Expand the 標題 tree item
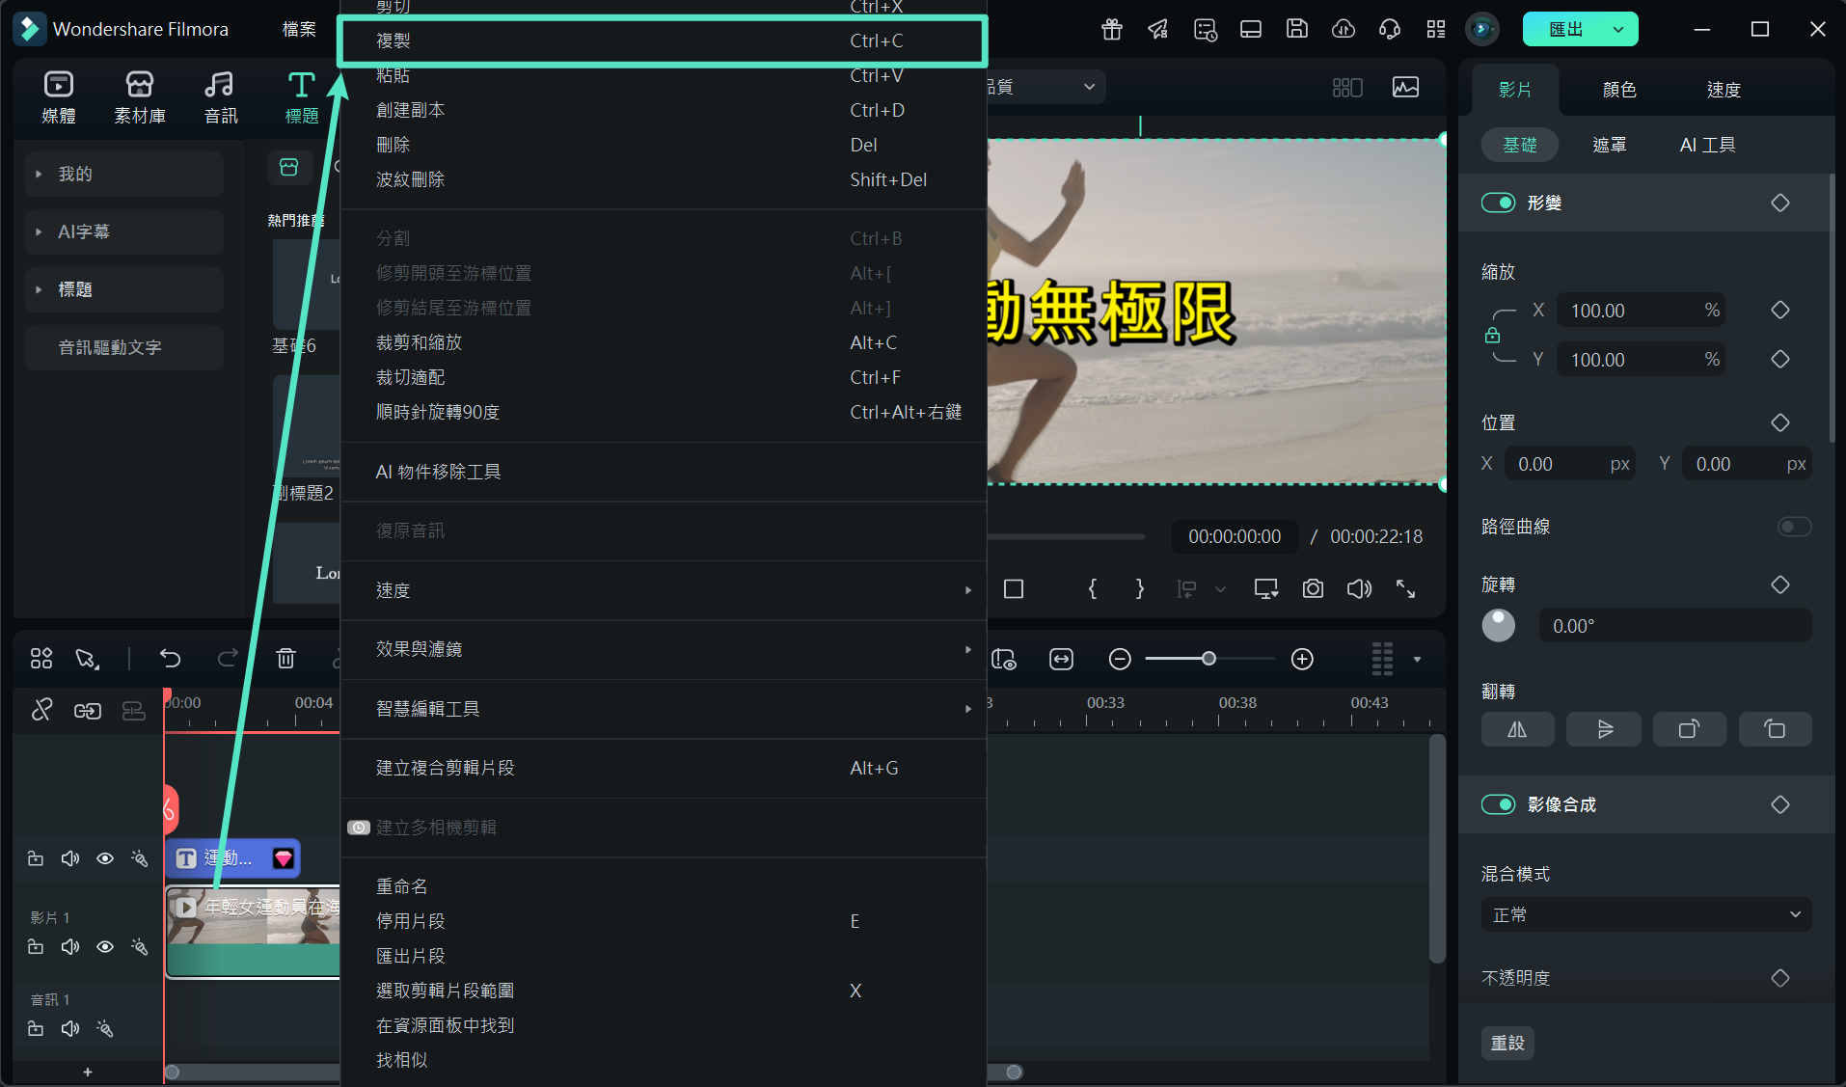1846x1087 pixels. (x=39, y=289)
